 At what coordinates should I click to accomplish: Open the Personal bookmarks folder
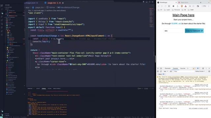[176, 10]
